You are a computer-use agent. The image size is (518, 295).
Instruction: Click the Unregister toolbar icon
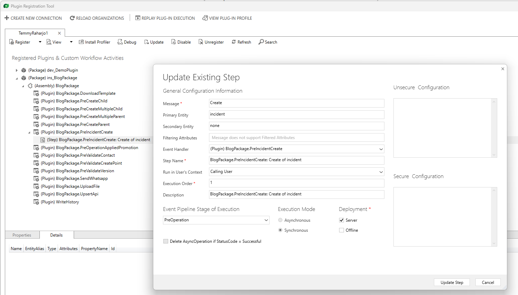tap(201, 42)
